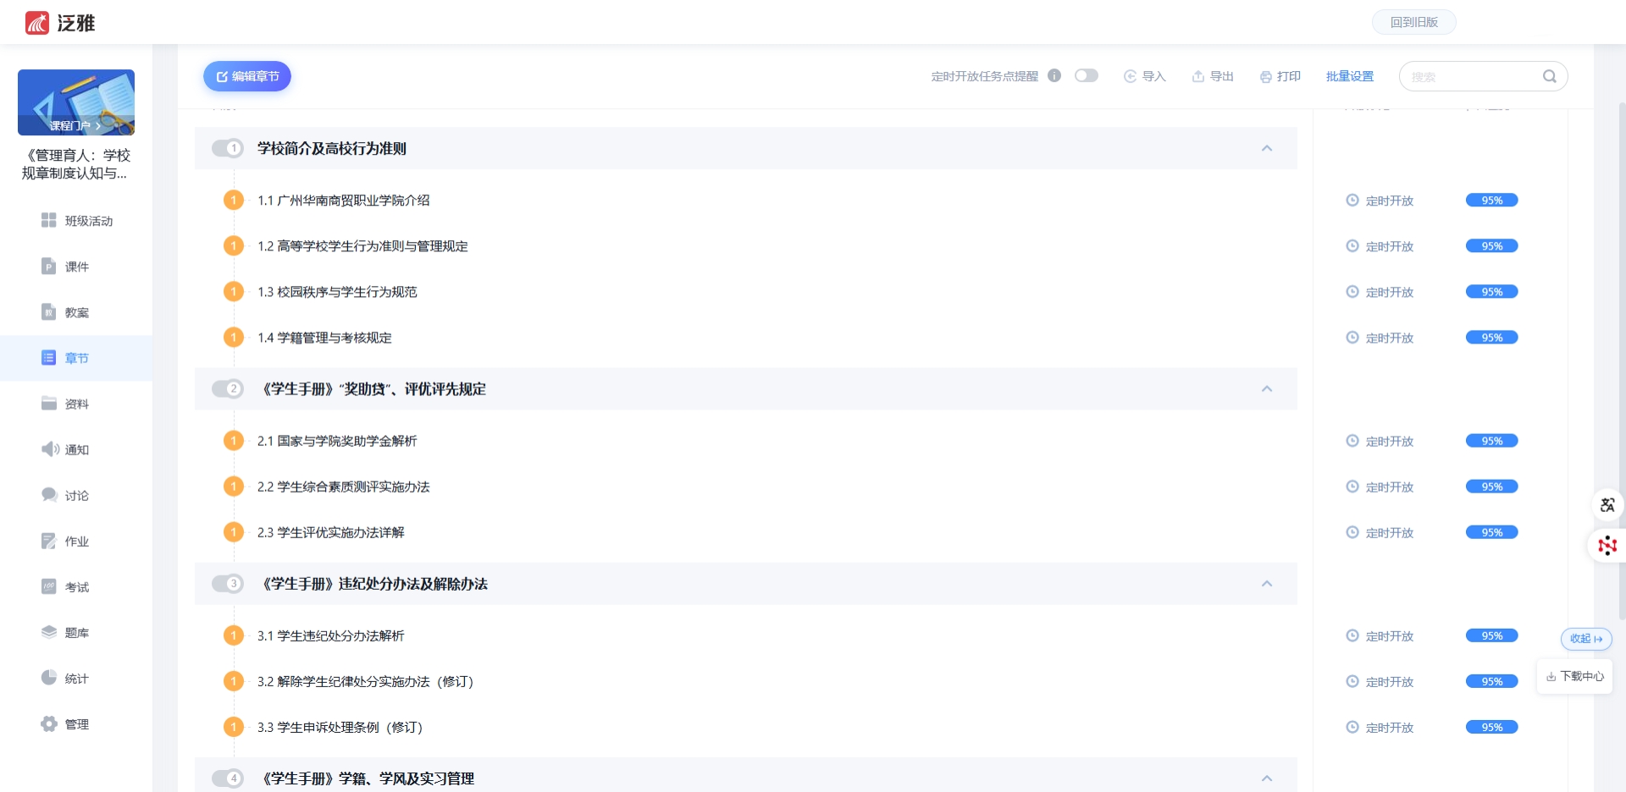Toggle the 定时开放任务点提醒 switch
The height and width of the screenshot is (792, 1626).
[1086, 75]
